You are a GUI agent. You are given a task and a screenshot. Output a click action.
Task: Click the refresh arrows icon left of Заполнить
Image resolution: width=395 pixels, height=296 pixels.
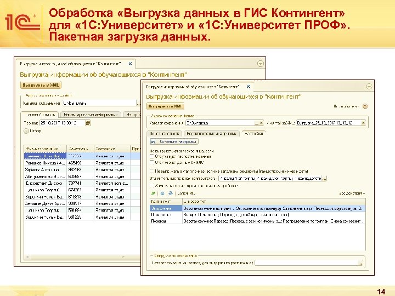pyautogui.click(x=171, y=193)
